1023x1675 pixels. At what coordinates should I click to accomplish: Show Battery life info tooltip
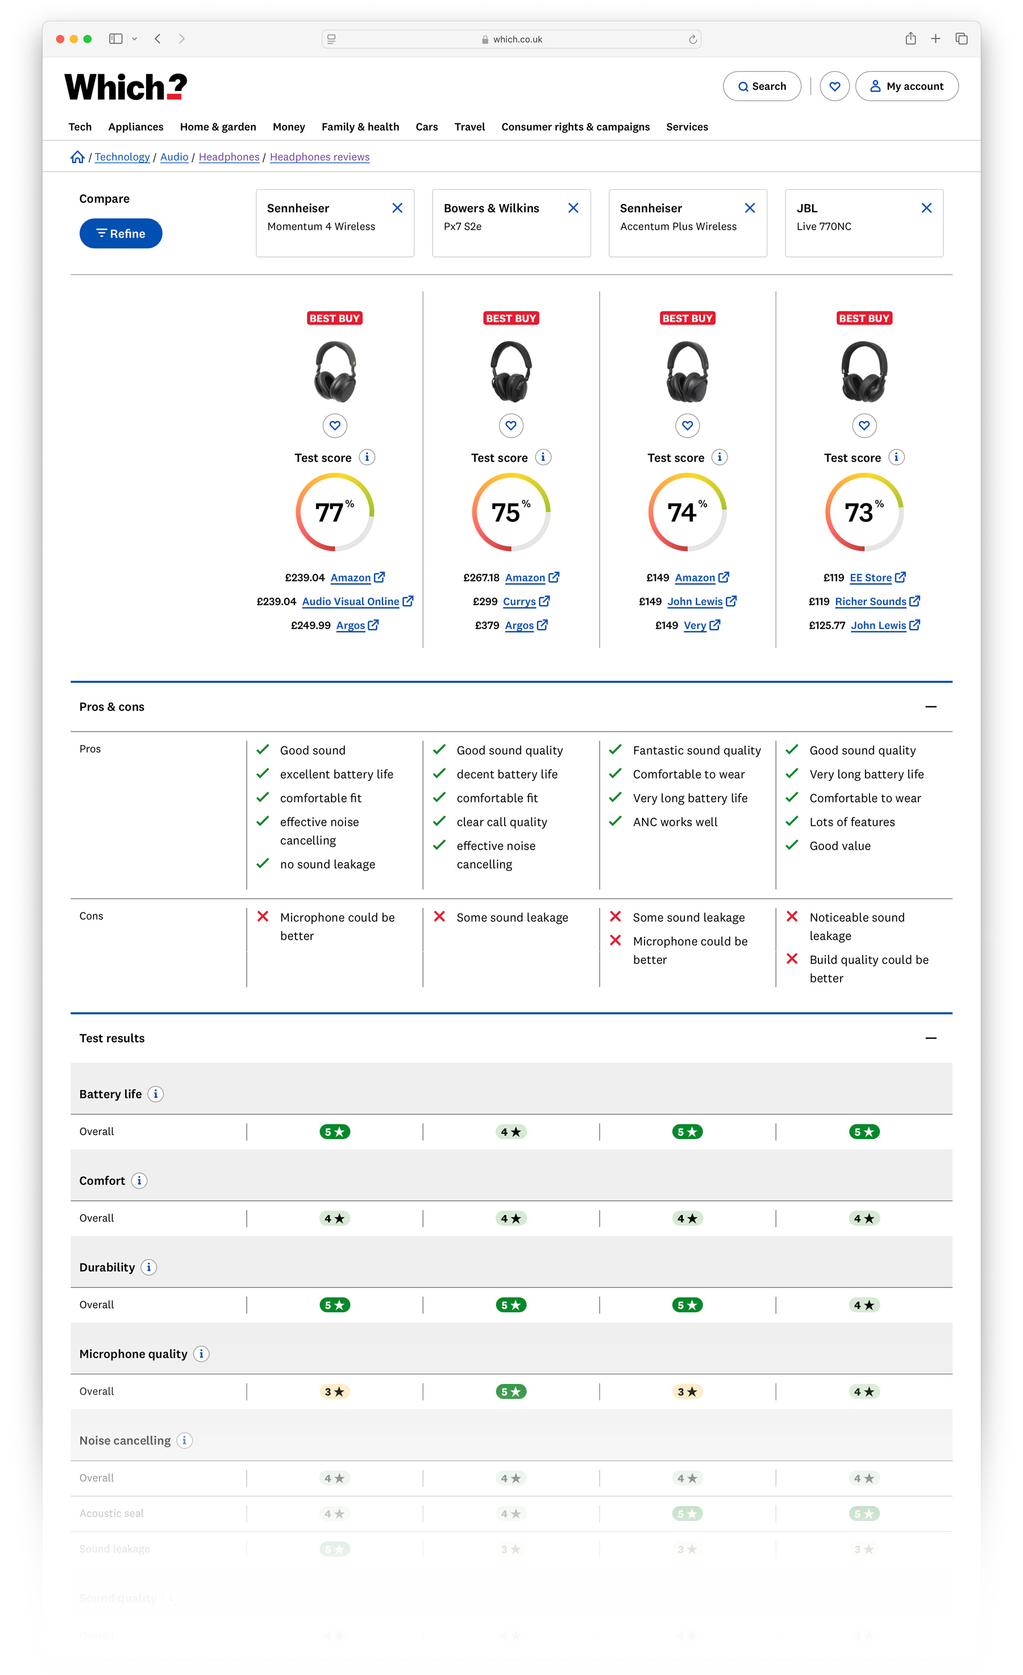156,1095
